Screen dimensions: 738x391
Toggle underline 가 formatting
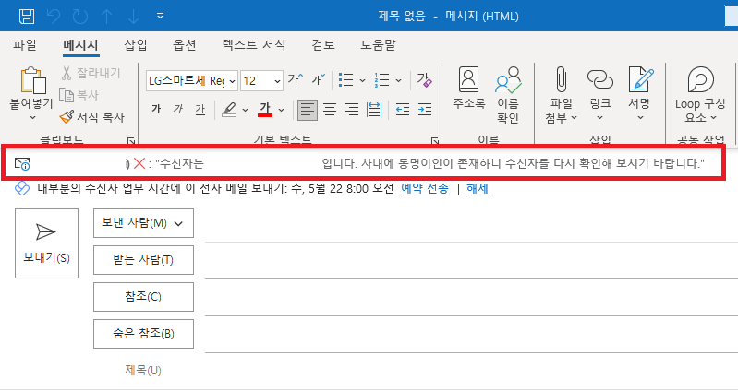200,110
